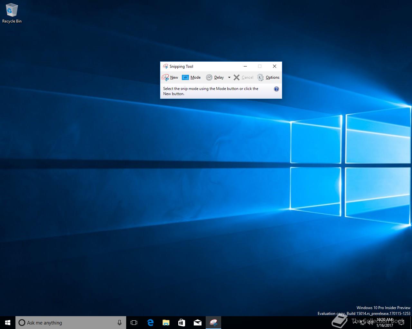Screen dimensions: 412x329
Task: Open Task View from the taskbar
Action: point(134,323)
